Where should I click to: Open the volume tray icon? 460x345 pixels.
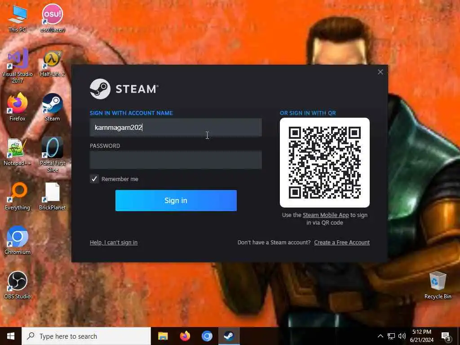click(x=402, y=336)
